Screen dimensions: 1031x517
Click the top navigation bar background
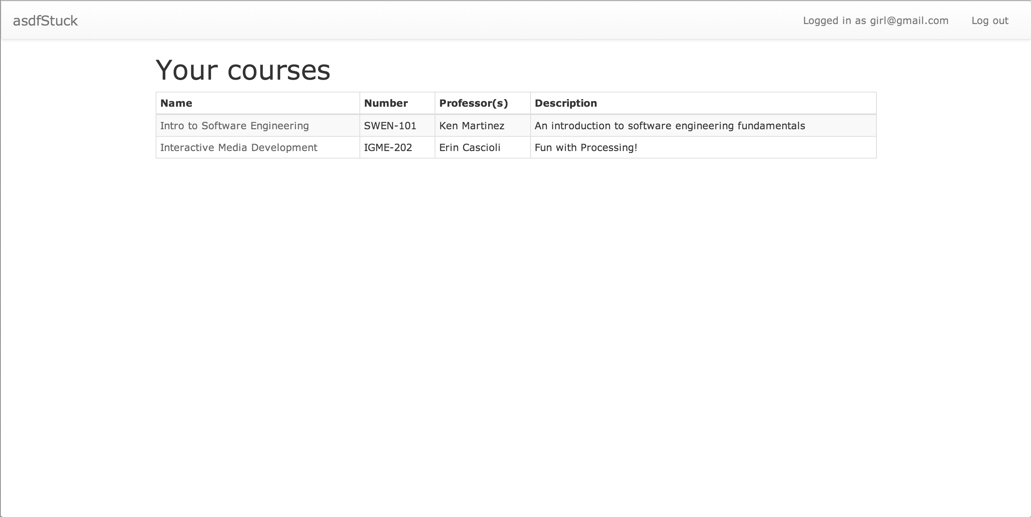point(440,20)
